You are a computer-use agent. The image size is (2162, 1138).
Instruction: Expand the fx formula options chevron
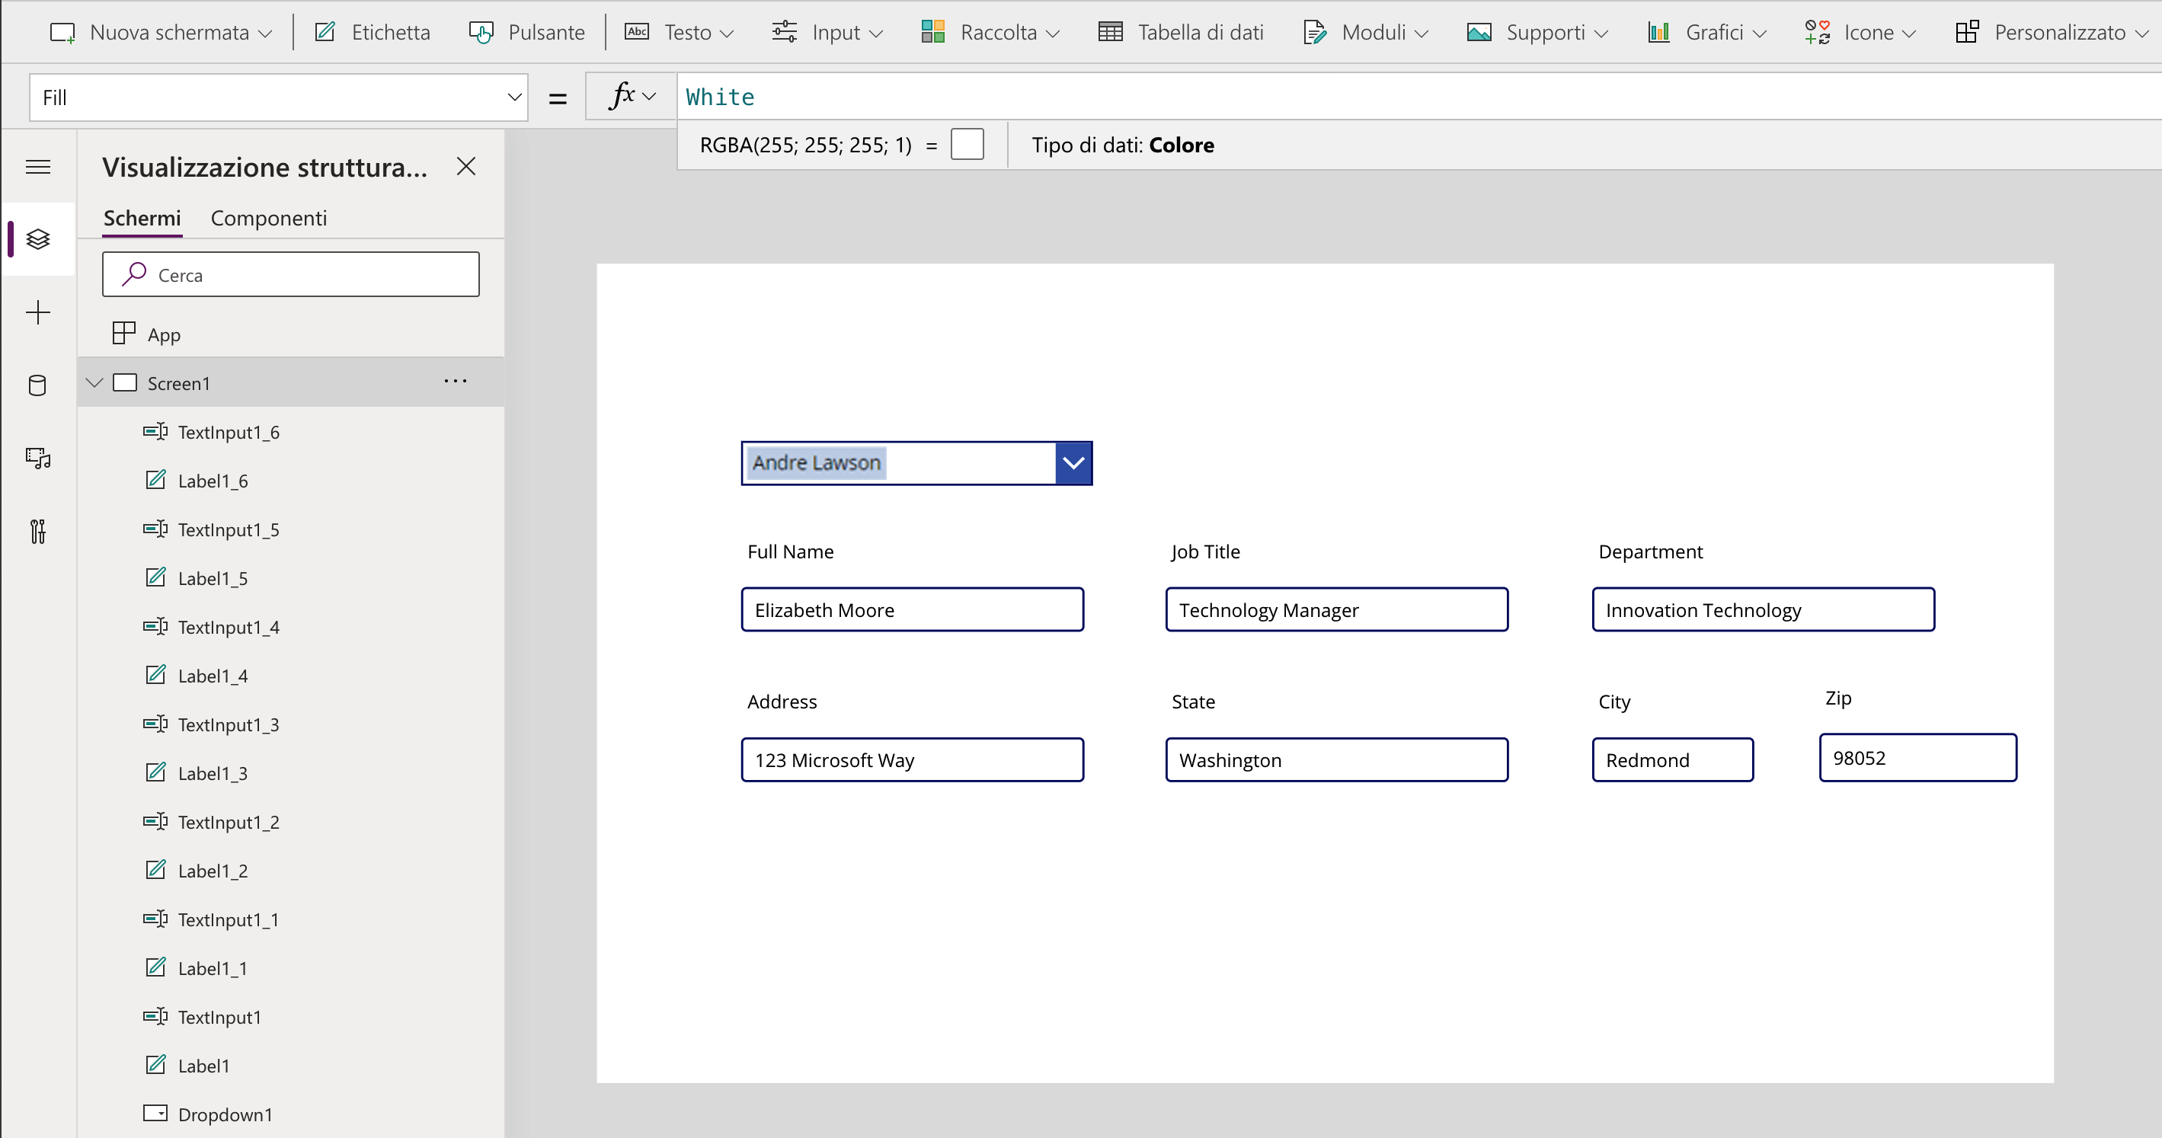649,97
